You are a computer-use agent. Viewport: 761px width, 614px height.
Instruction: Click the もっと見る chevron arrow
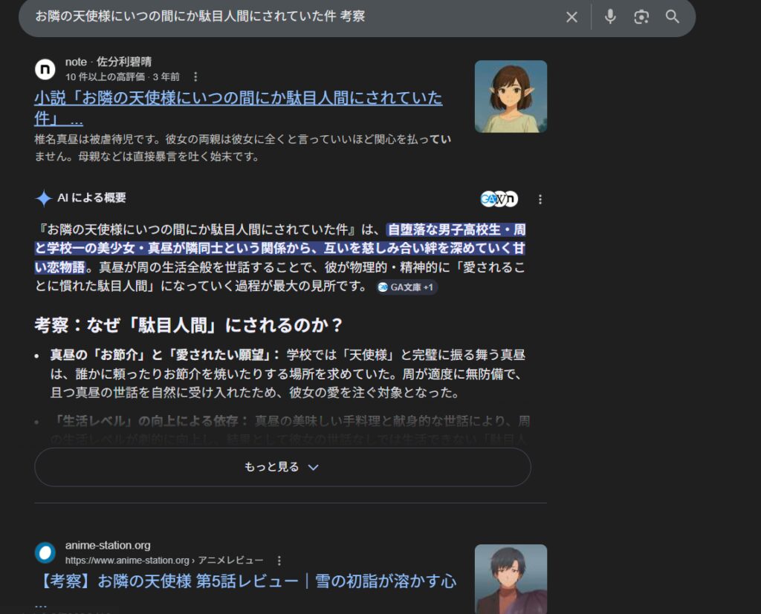pos(312,468)
